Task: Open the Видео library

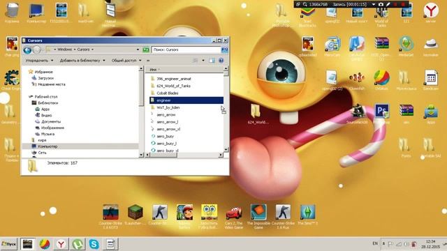Action: pos(46,115)
